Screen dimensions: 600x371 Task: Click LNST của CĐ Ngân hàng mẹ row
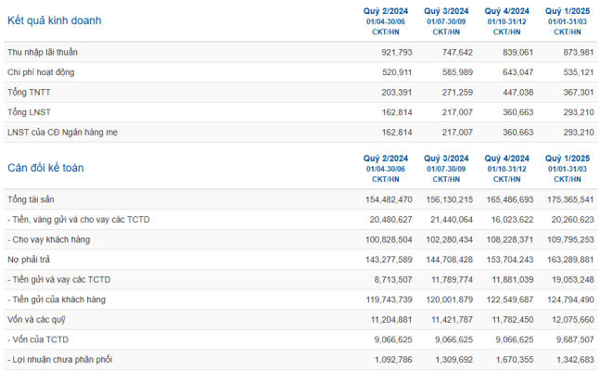click(300, 133)
